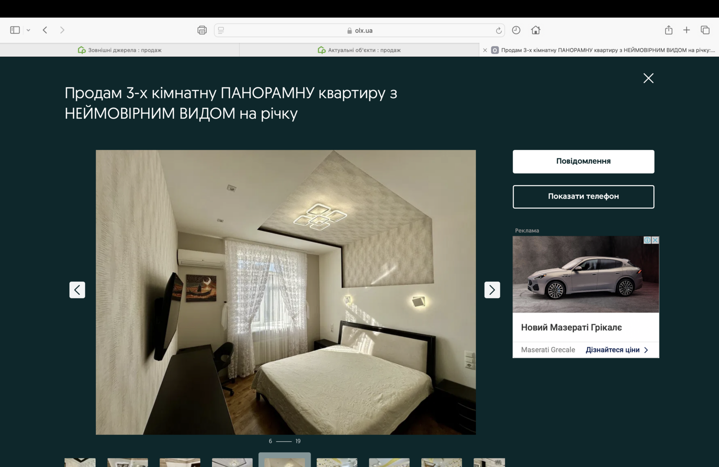Toggle the Safari sidebar panel icon
The height and width of the screenshot is (467, 719).
click(x=15, y=30)
